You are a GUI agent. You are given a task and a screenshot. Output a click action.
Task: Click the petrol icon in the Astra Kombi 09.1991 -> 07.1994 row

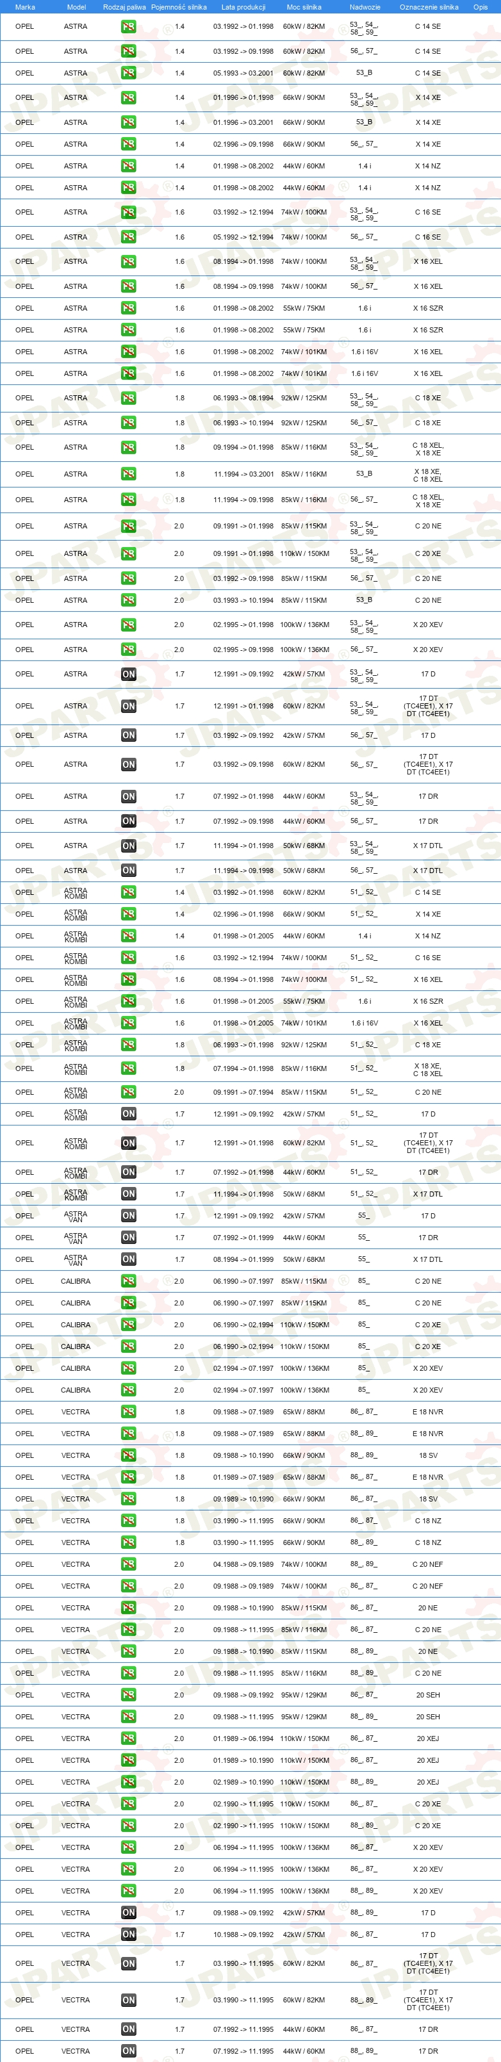coord(128,1092)
